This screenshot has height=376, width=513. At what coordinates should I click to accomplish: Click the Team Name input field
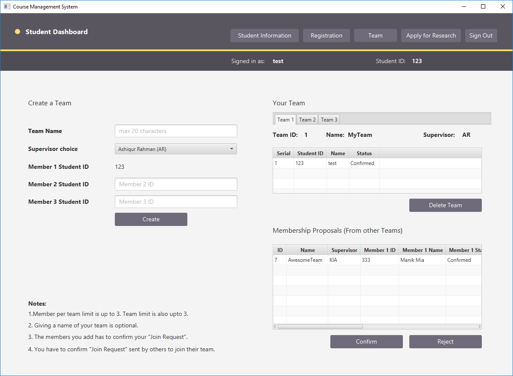click(176, 131)
